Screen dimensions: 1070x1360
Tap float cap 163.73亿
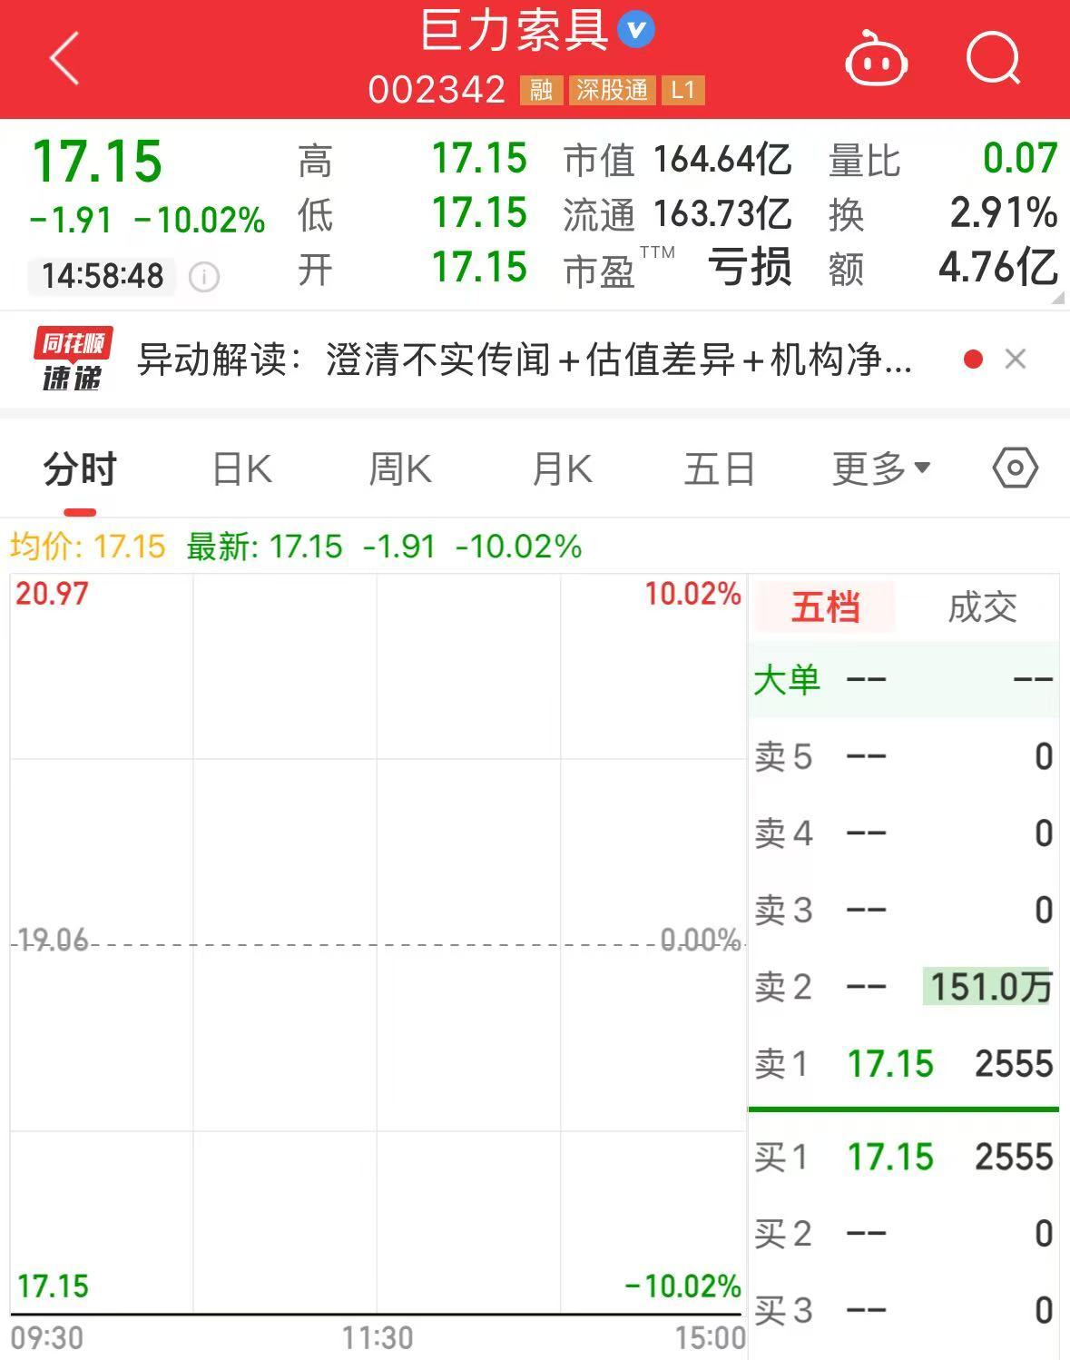coord(722,214)
